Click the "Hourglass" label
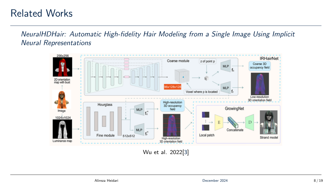Screen dimensions: 332x187 tap(105, 105)
